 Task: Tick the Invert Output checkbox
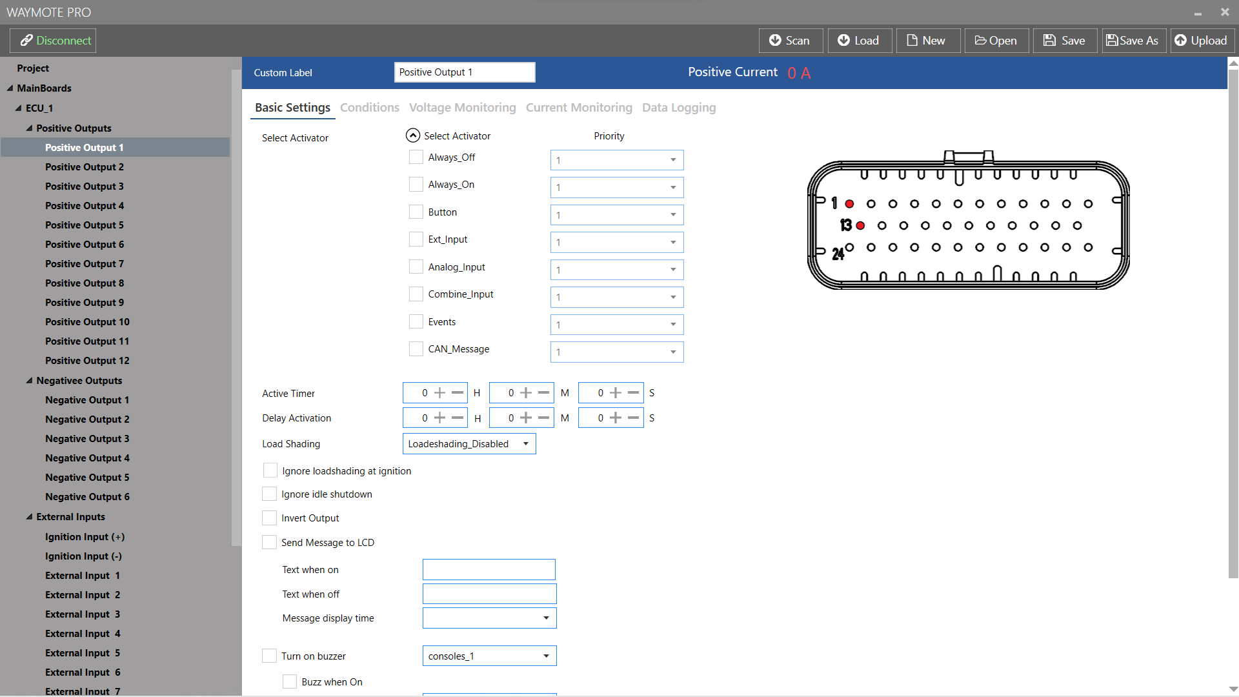(x=269, y=518)
